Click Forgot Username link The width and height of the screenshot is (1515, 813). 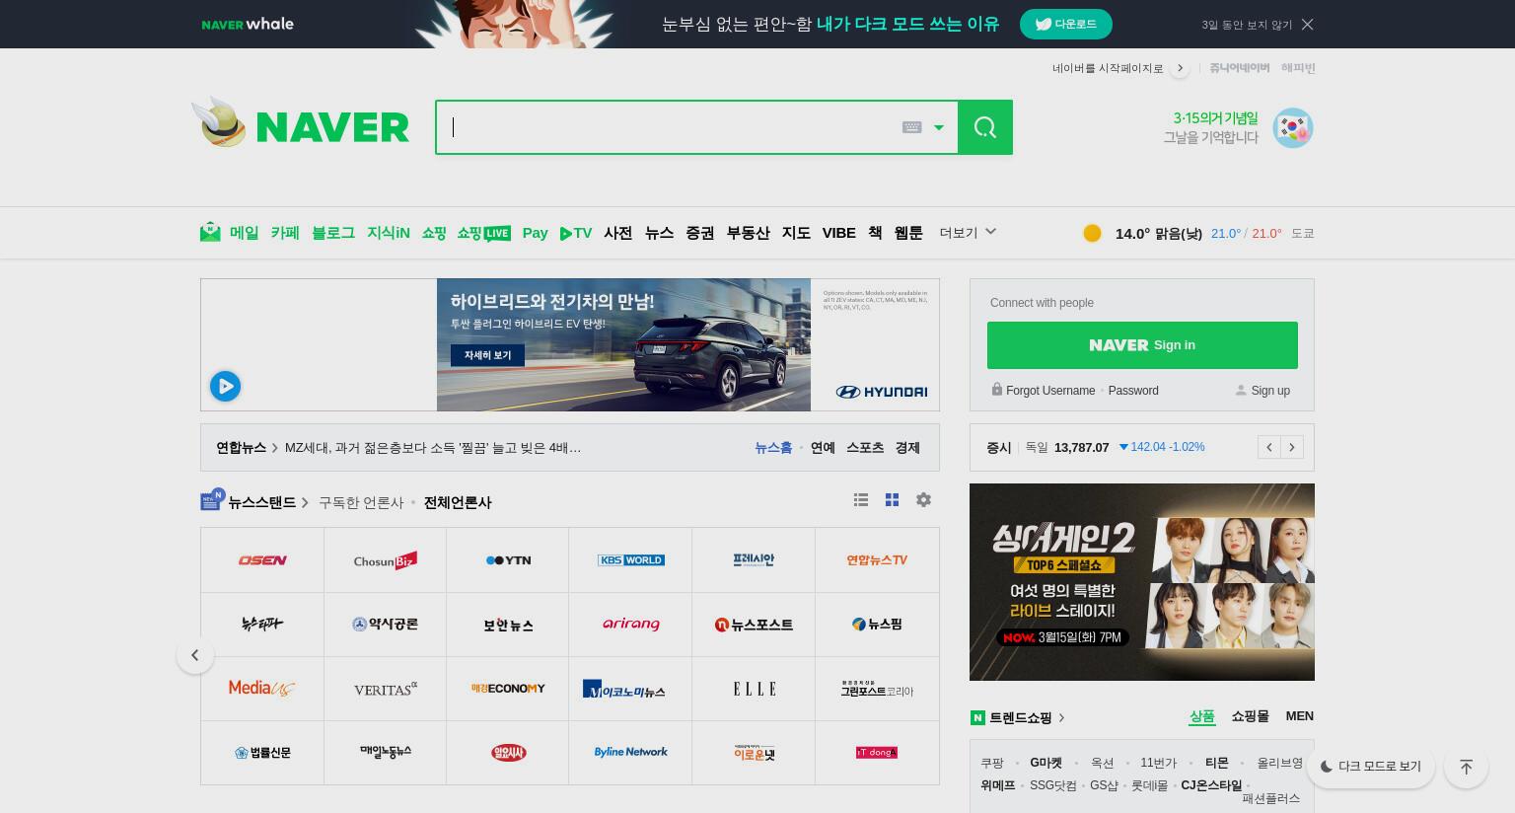[1050, 391]
